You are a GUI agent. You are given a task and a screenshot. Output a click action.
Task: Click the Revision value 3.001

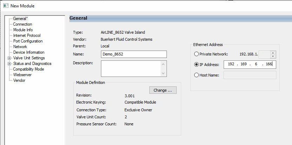click(x=129, y=96)
